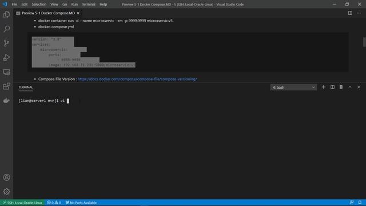Split the editor to the right
The height and width of the screenshot is (206, 366).
click(350, 13)
